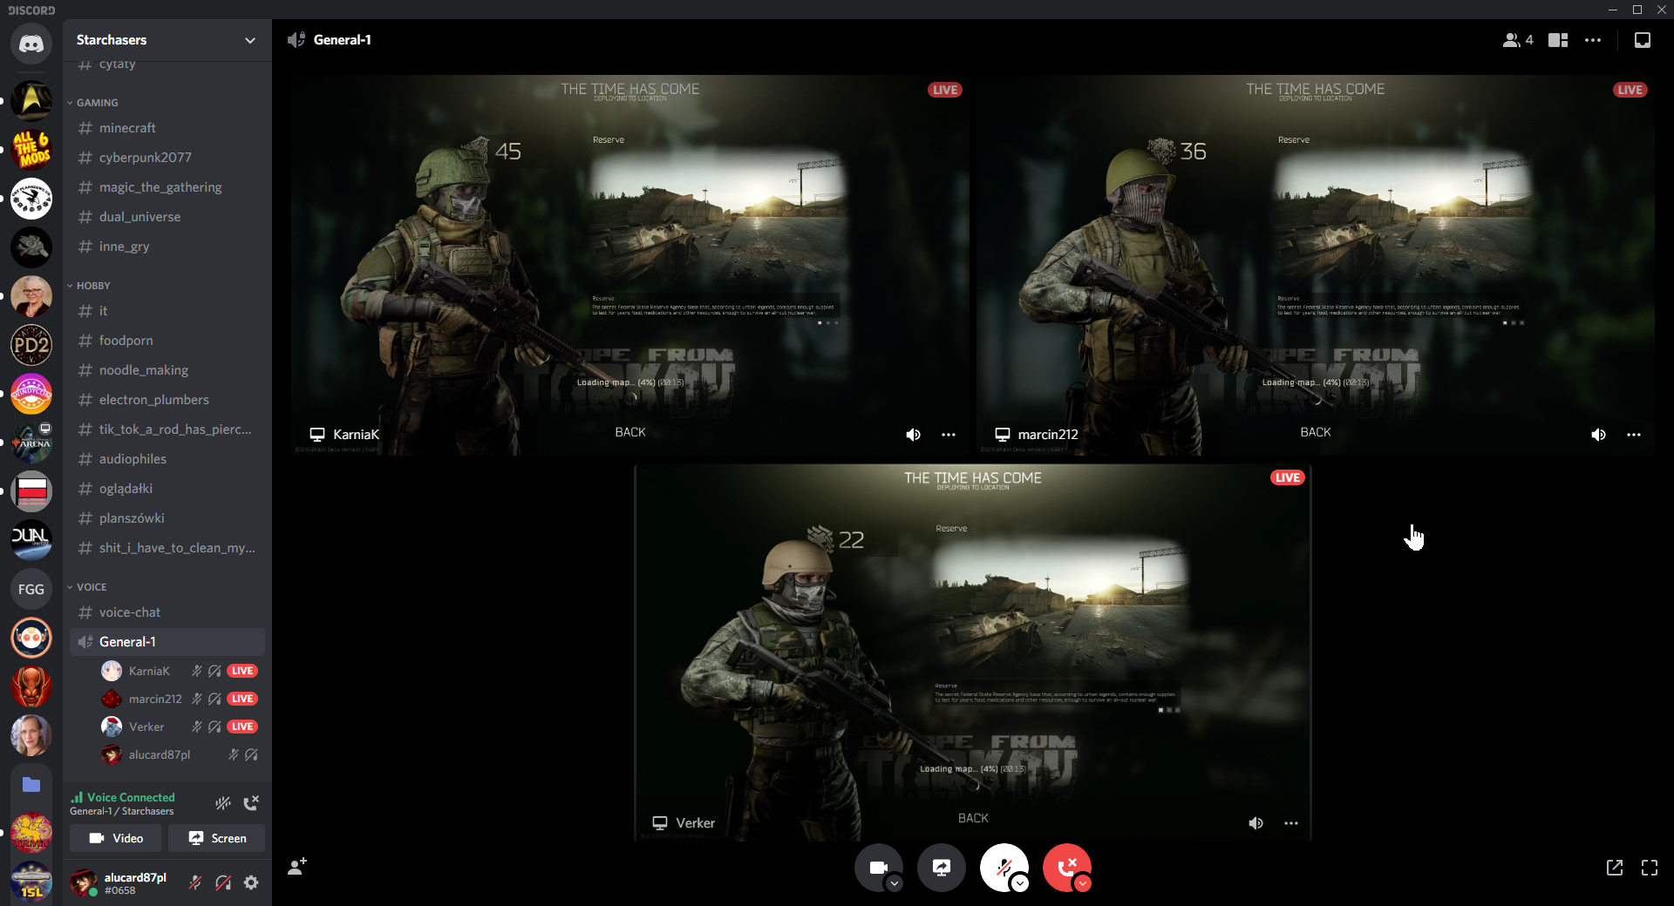The height and width of the screenshot is (906, 1674).
Task: Disconnect from voice with red hang-up button
Action: pyautogui.click(x=1065, y=867)
